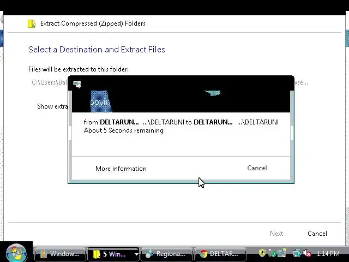Viewport: 349px width, 262px height.
Task: Click 'About 5 Seconds remaining' text
Action: tap(124, 130)
